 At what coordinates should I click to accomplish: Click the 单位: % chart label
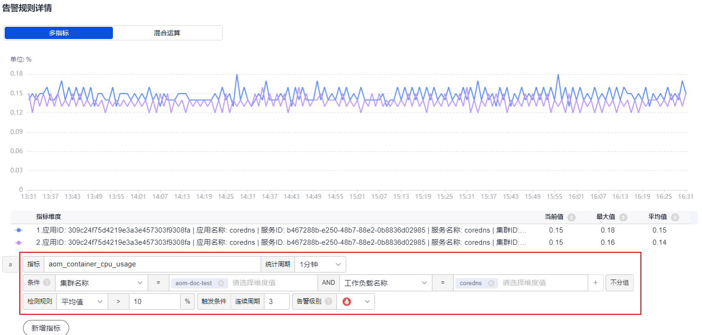(21, 59)
